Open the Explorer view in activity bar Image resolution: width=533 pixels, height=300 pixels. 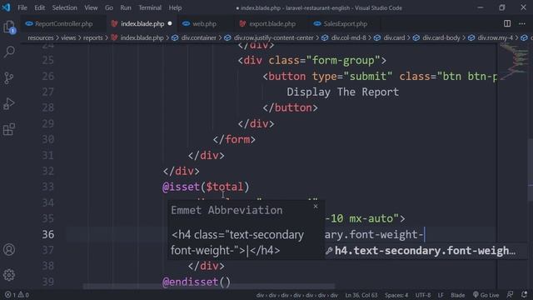[9, 27]
